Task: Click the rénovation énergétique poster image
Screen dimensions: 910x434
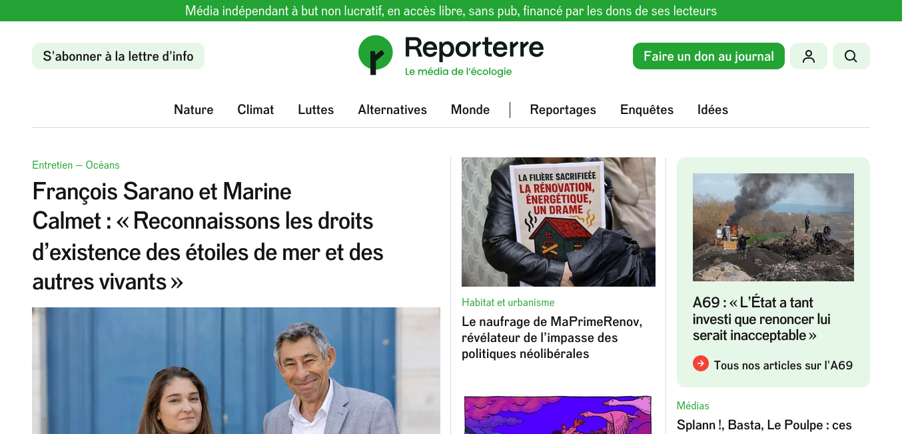Action: (x=558, y=222)
